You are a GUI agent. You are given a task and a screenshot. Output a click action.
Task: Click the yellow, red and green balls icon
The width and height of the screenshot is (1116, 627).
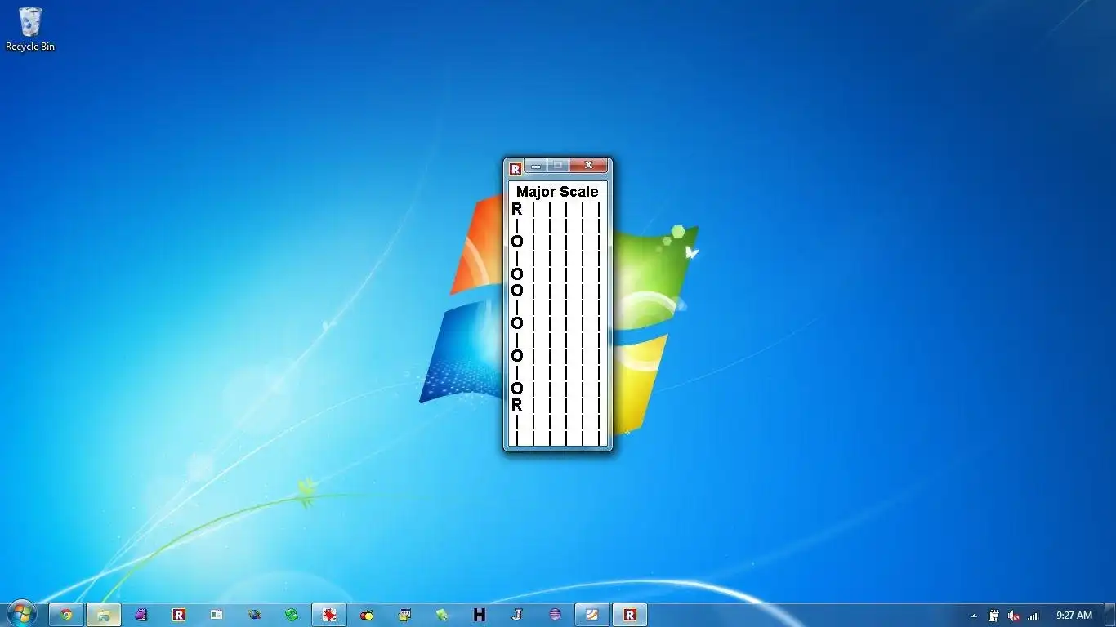click(367, 615)
